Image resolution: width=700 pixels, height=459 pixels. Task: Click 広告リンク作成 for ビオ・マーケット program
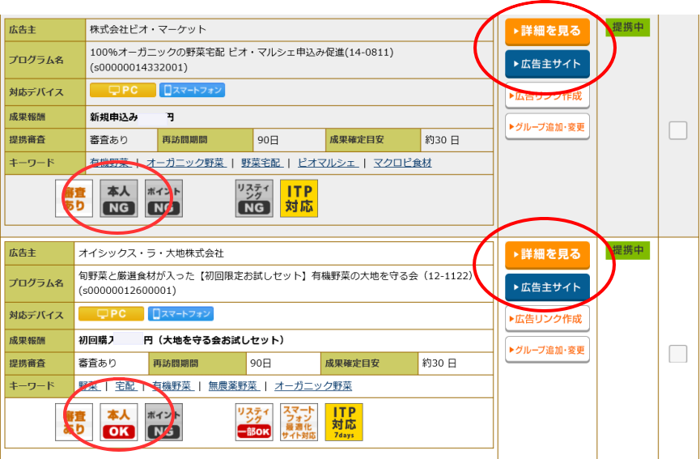pyautogui.click(x=547, y=96)
